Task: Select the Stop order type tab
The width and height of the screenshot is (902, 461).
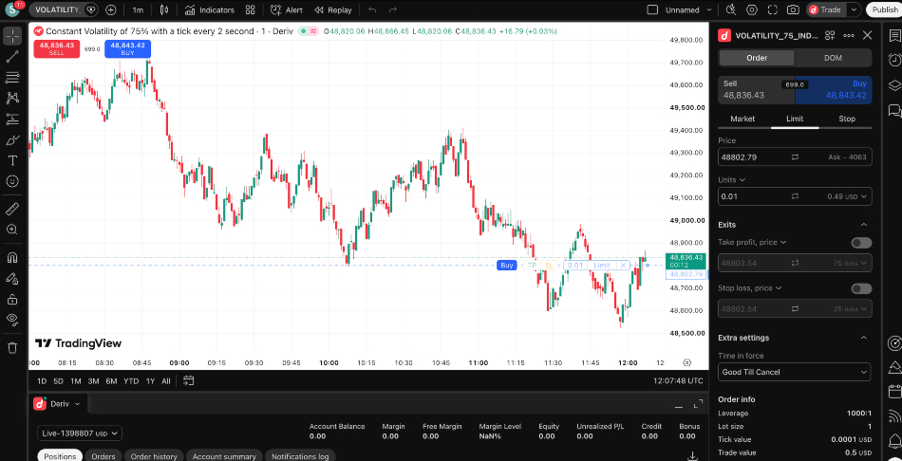Action: tap(847, 119)
